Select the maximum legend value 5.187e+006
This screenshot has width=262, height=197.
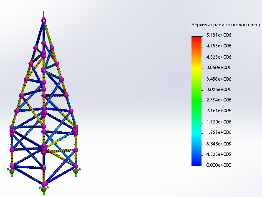[x=218, y=35]
